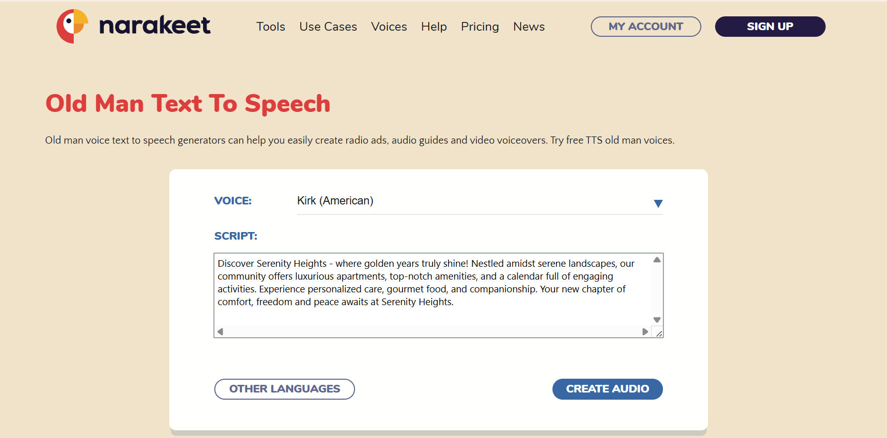Click the My Account button
The image size is (887, 438).
(646, 27)
